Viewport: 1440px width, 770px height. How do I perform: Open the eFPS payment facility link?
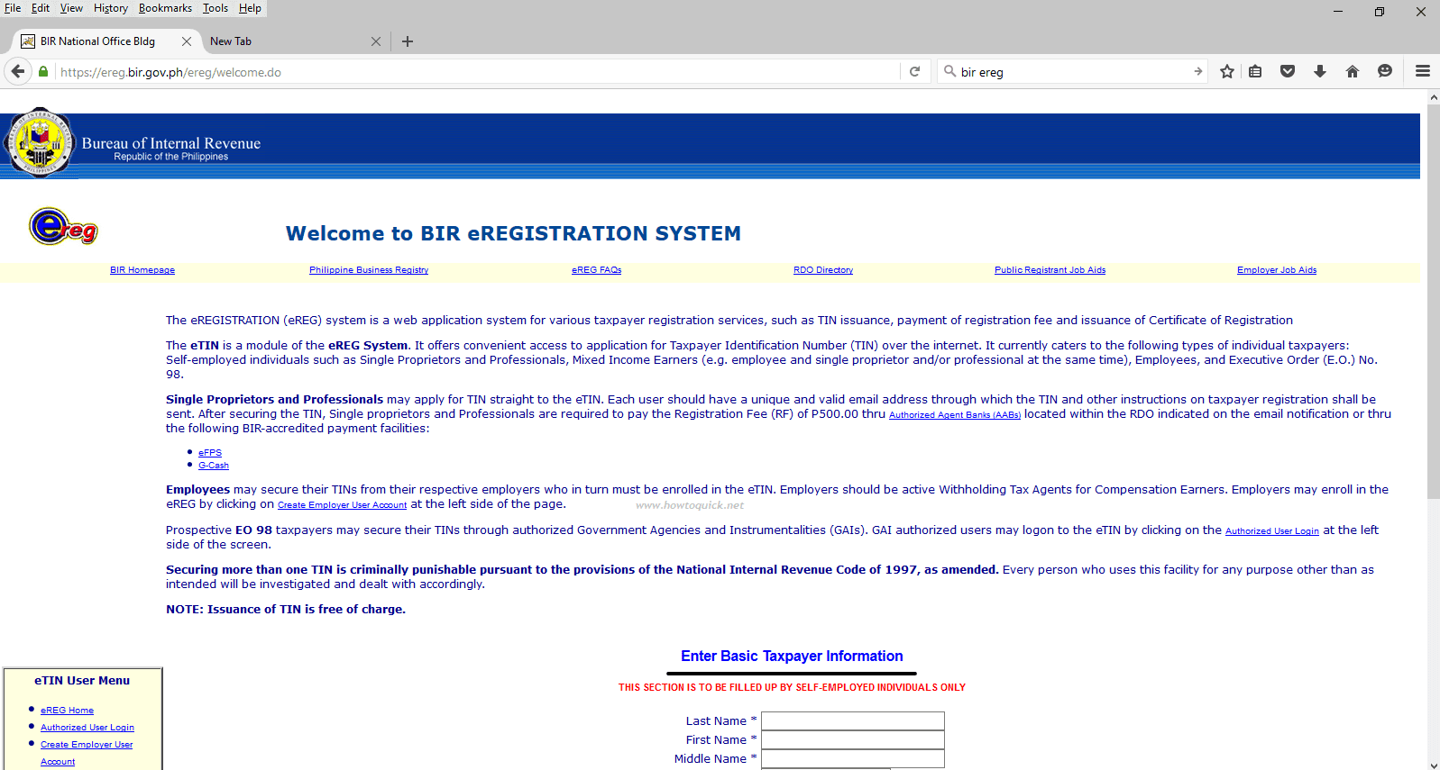point(210,453)
